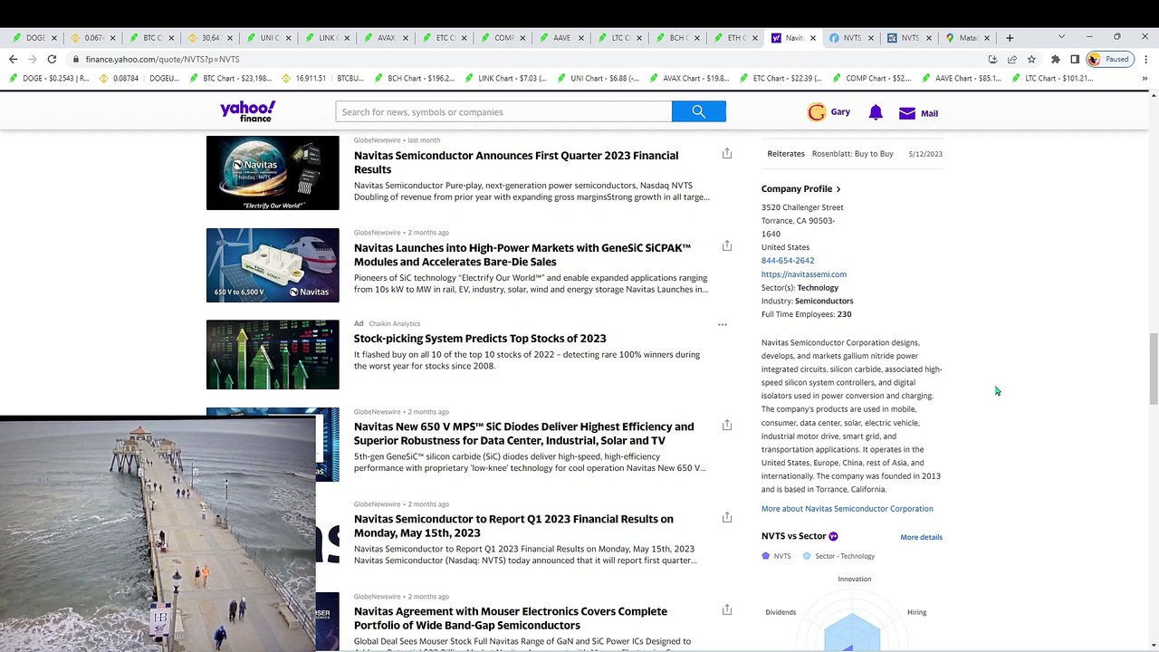Open the Mail link in header
Viewport: 1159px width, 652px height.
[x=929, y=113]
